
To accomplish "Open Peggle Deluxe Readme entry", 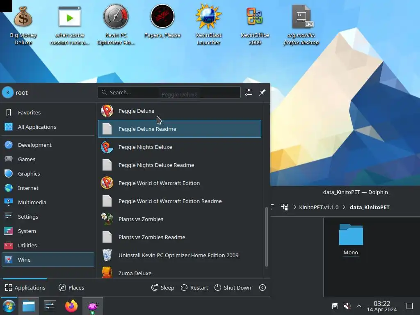I will (x=180, y=129).
